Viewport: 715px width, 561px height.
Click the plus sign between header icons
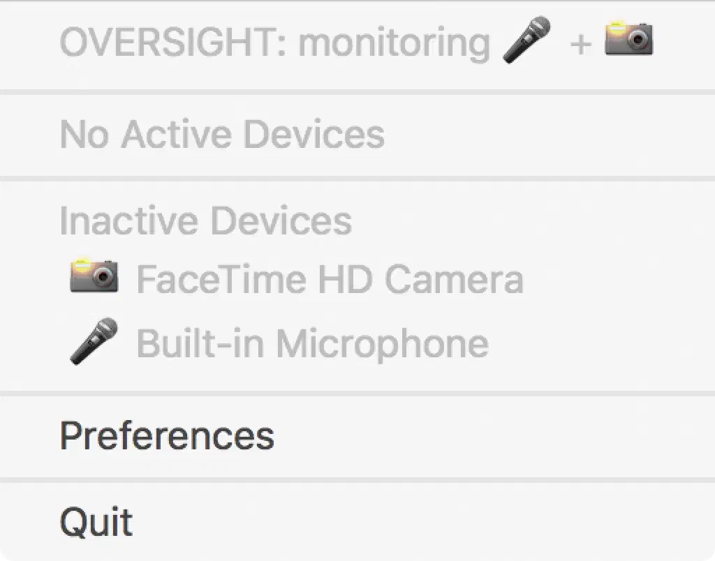580,45
